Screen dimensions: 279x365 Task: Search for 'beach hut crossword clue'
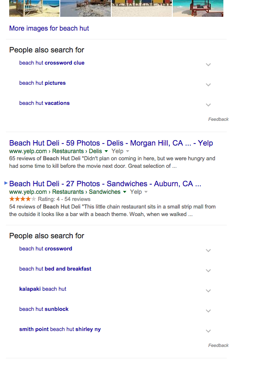pos(52,63)
